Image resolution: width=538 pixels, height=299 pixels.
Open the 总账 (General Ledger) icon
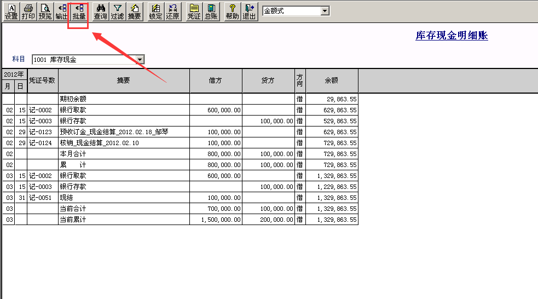tap(211, 12)
